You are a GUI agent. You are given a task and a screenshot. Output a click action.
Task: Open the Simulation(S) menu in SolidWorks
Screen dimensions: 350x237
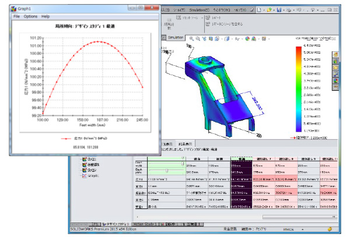coord(199,10)
